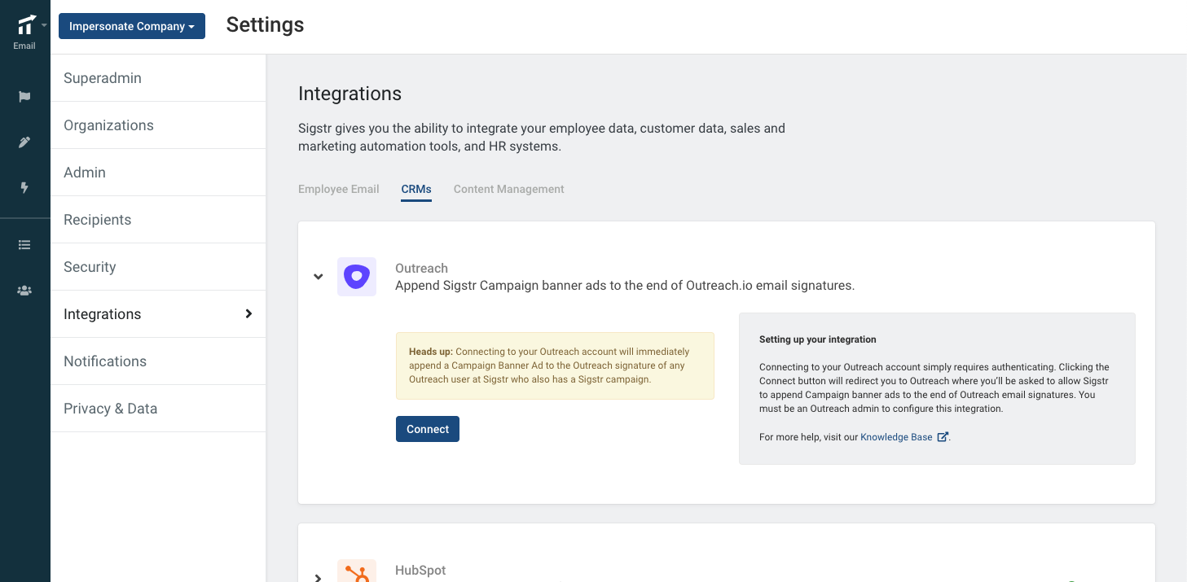
Task: Select Integrations in settings menu
Action: tap(158, 314)
